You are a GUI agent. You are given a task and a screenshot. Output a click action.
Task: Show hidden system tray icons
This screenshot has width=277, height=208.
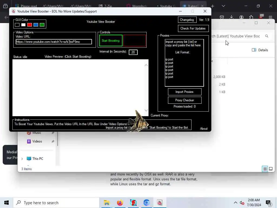click(236, 203)
